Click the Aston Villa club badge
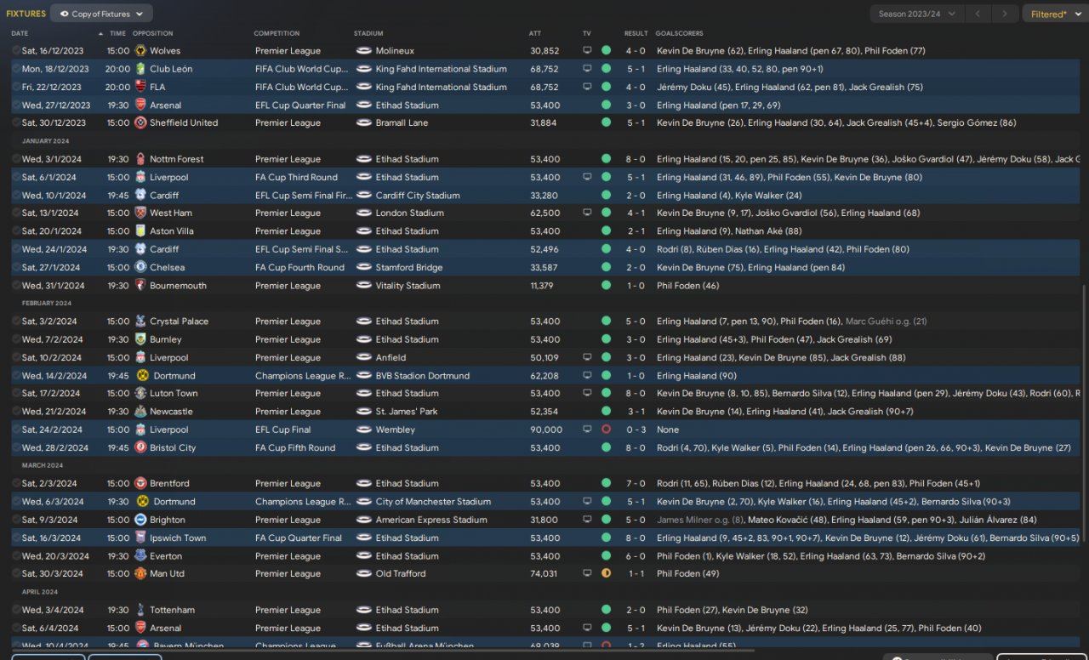 140,231
